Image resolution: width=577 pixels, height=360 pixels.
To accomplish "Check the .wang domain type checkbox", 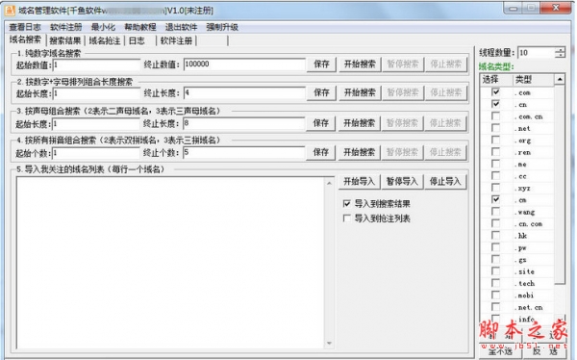I will tap(495, 212).
